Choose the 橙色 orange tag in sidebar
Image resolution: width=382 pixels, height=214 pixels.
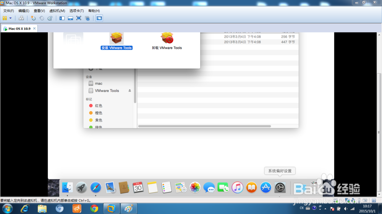coord(95,113)
